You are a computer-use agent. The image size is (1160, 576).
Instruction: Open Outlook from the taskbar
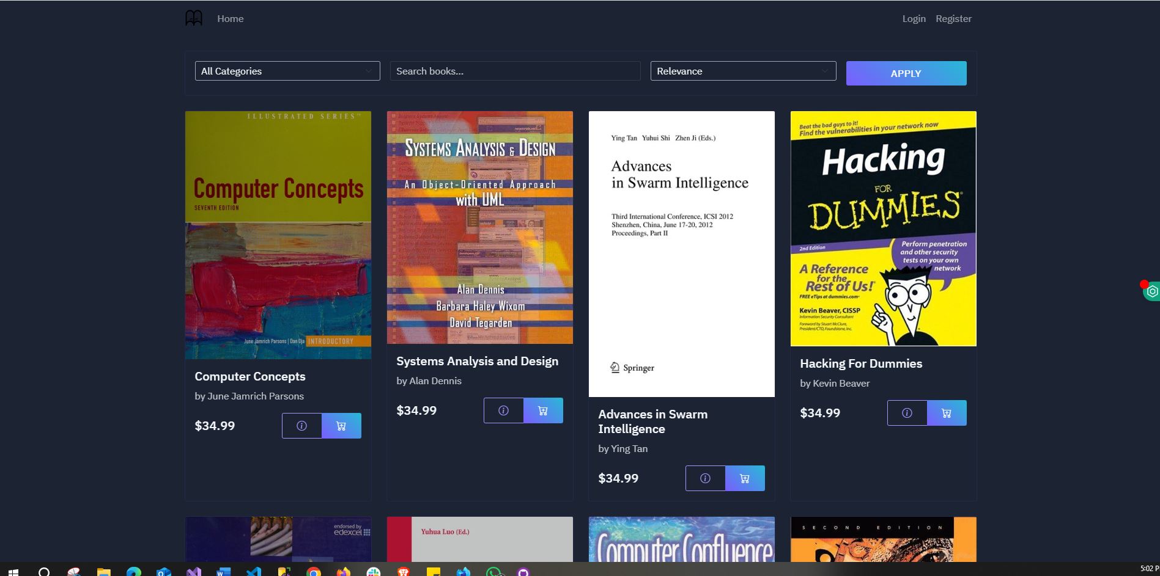point(163,572)
